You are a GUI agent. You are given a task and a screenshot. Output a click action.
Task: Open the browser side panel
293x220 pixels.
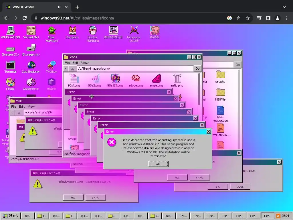click(268, 18)
